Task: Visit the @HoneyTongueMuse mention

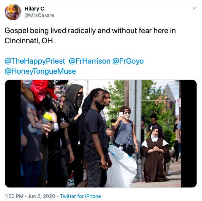Action: point(40,71)
